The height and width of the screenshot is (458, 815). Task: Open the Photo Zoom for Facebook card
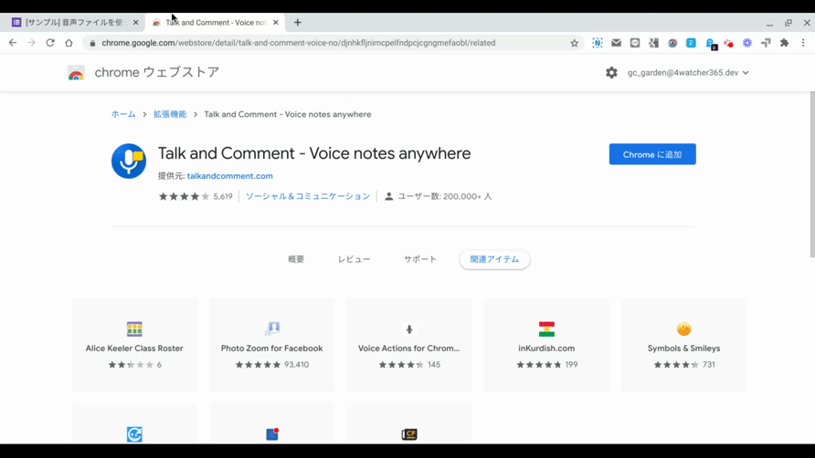point(272,345)
